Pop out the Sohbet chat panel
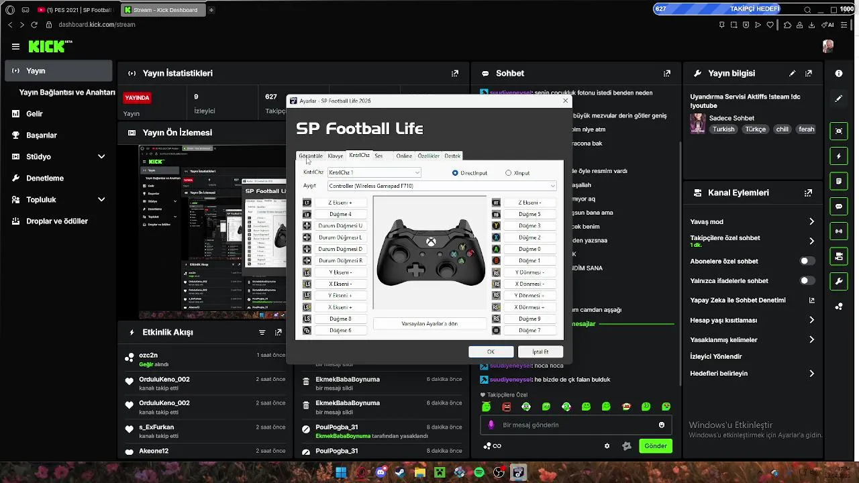 667,73
